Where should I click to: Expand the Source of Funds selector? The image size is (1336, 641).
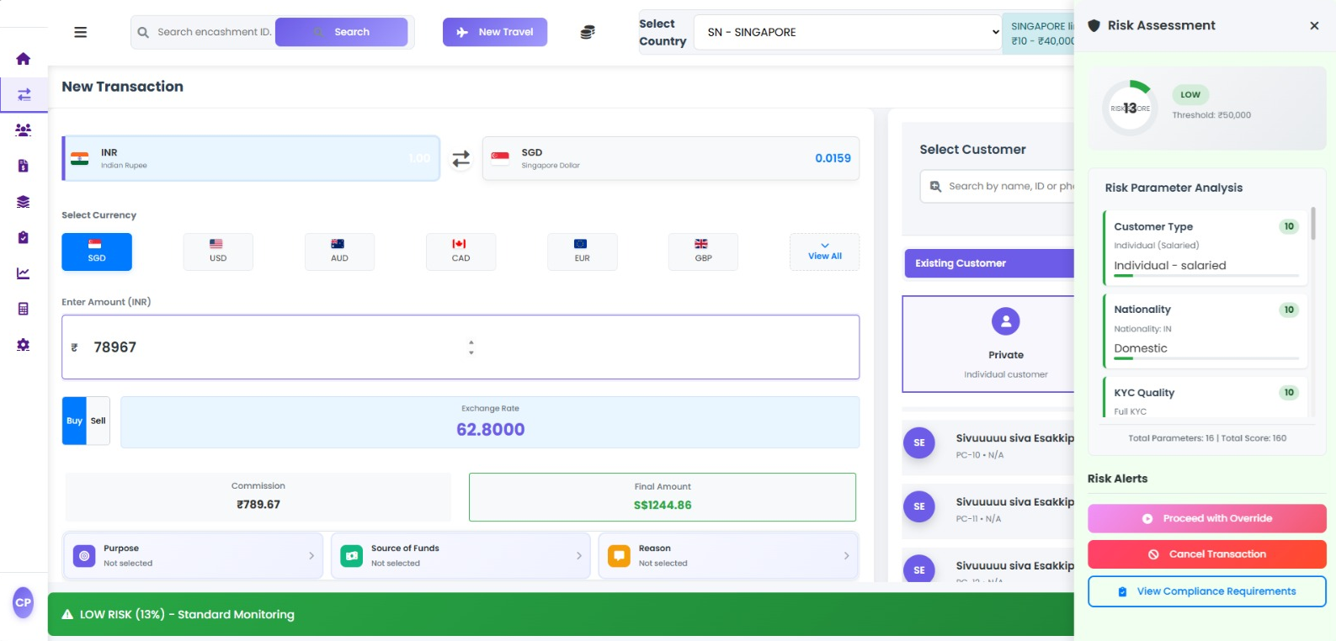[460, 555]
